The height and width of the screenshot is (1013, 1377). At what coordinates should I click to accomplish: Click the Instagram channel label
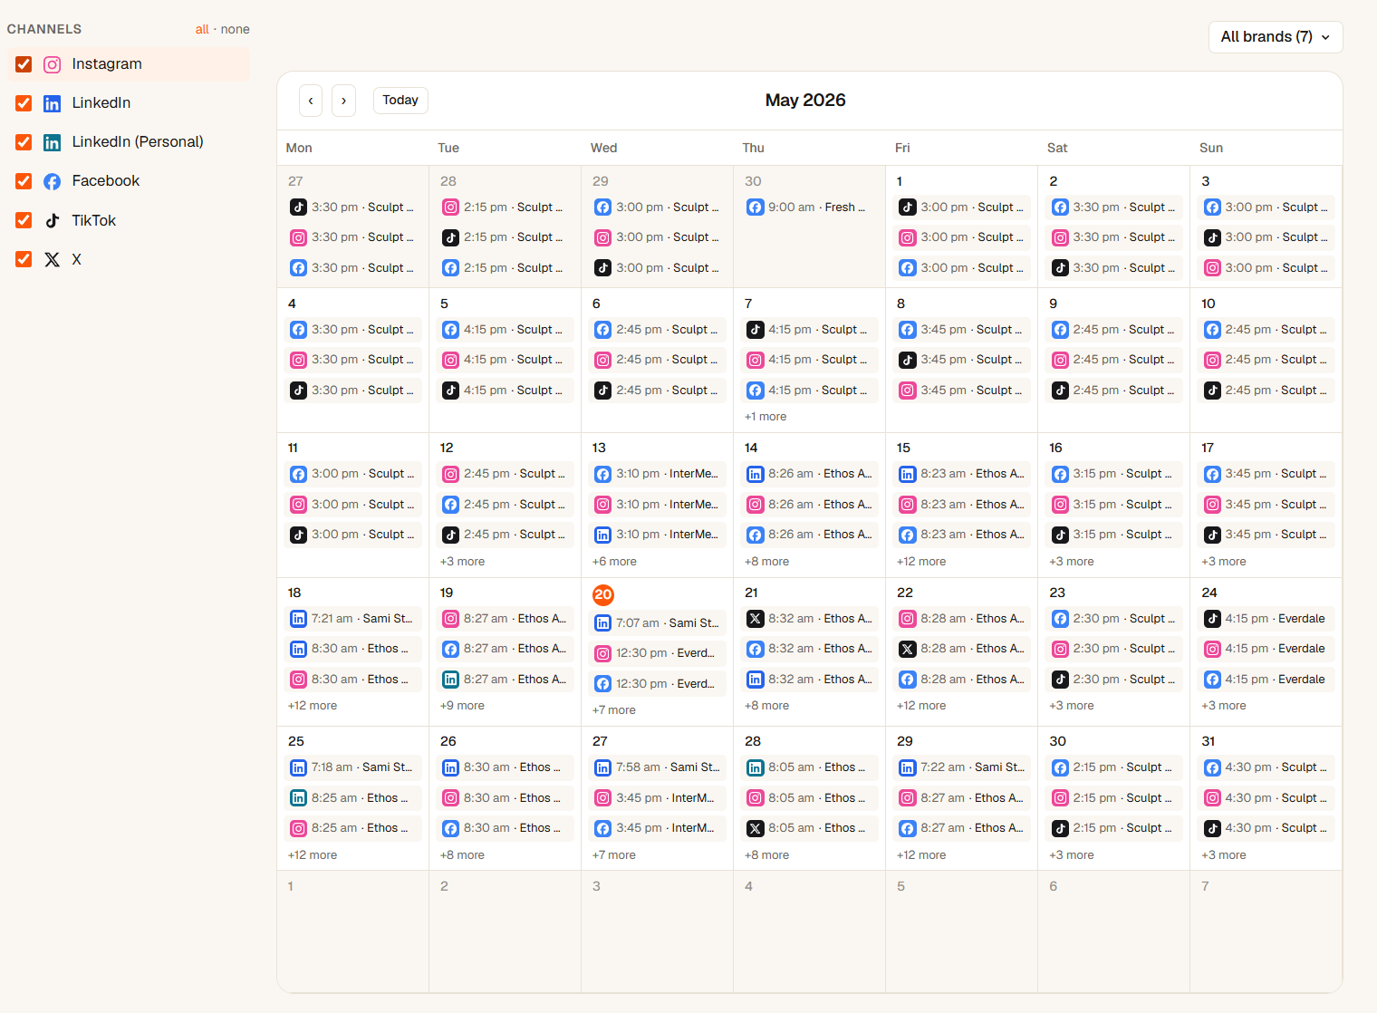[x=107, y=64]
